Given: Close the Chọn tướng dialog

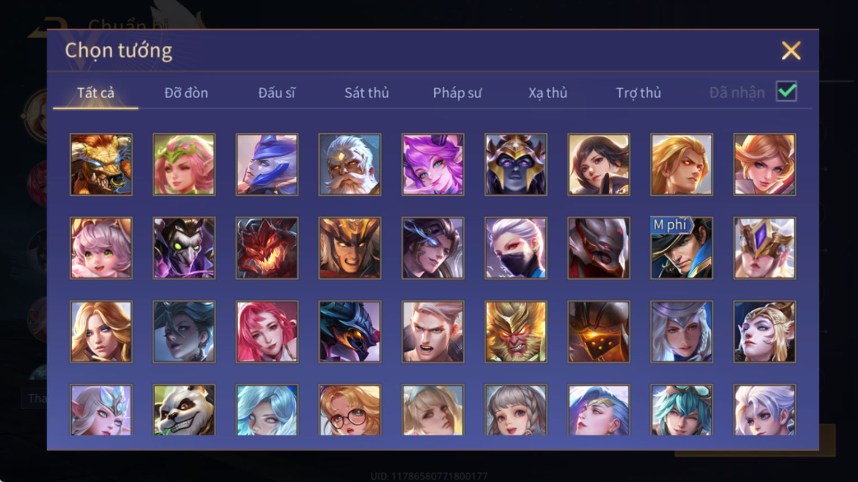Looking at the screenshot, I should point(791,51).
